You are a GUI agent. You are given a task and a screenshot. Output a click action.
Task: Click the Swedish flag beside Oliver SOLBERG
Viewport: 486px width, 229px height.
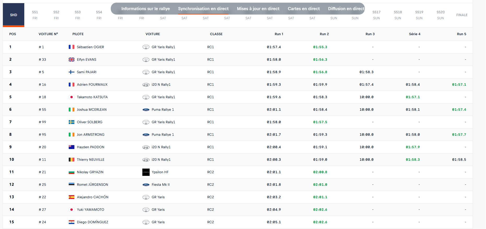click(72, 122)
